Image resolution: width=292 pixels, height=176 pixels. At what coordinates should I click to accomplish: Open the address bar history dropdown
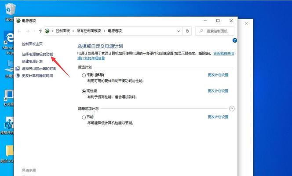pyautogui.click(x=179, y=31)
